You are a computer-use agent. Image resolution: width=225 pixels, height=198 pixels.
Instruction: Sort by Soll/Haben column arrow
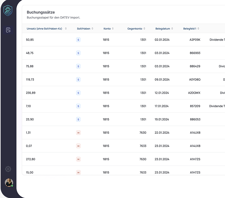click(x=92, y=29)
